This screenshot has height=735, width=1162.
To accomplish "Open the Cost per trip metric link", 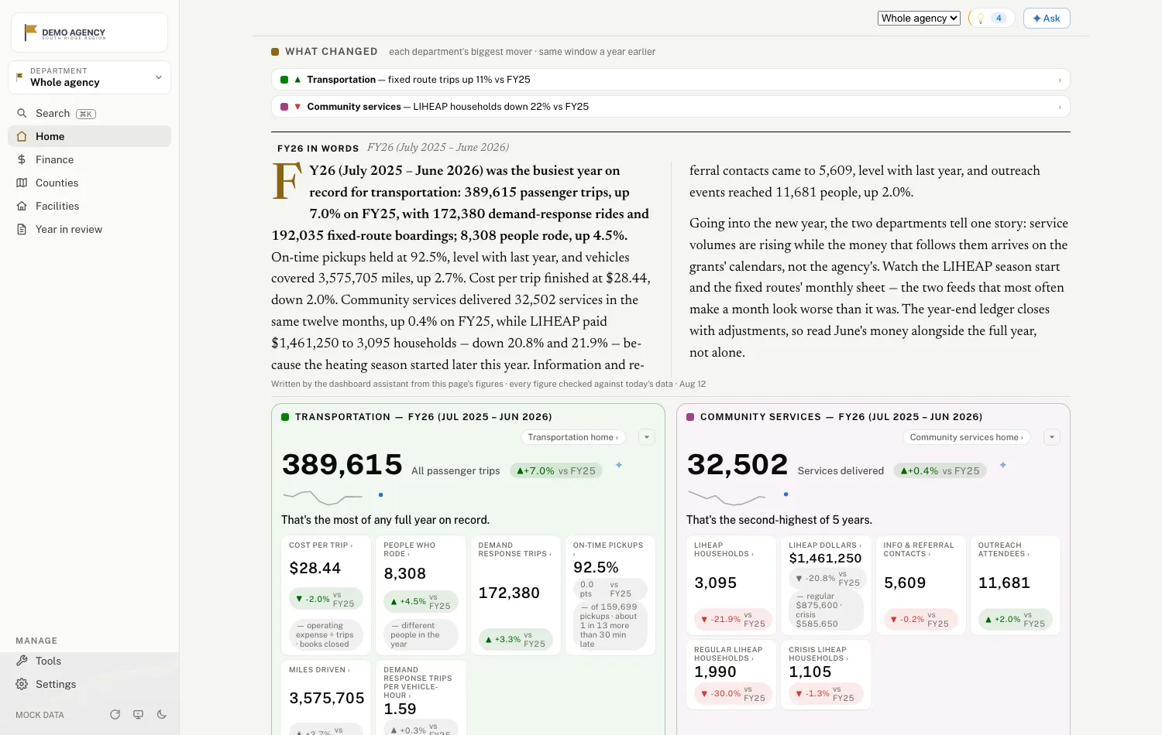I will coord(321,545).
